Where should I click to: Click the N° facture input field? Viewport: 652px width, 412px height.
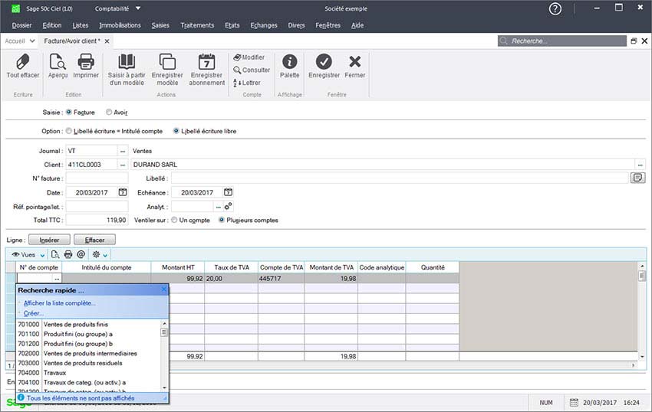click(x=97, y=178)
